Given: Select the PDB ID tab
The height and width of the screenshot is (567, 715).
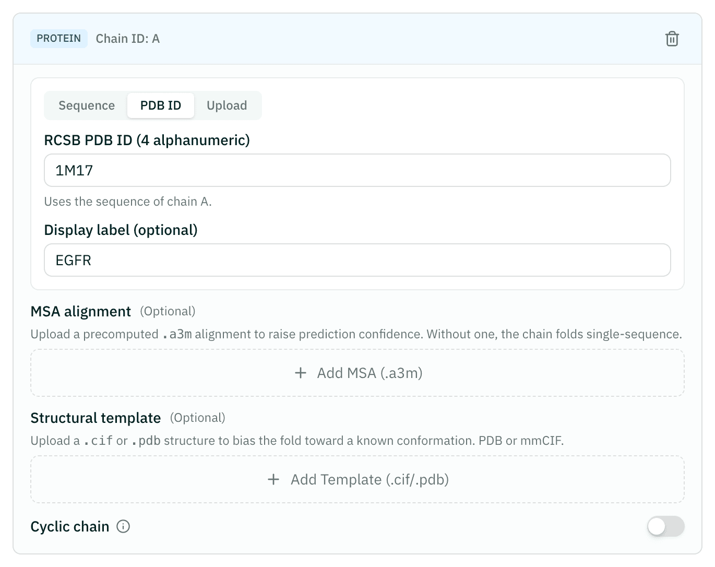Looking at the screenshot, I should [x=161, y=105].
